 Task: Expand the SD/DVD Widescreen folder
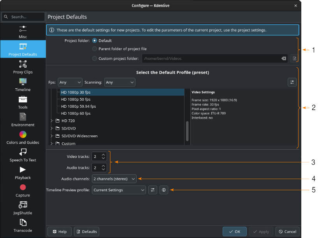click(x=51, y=136)
